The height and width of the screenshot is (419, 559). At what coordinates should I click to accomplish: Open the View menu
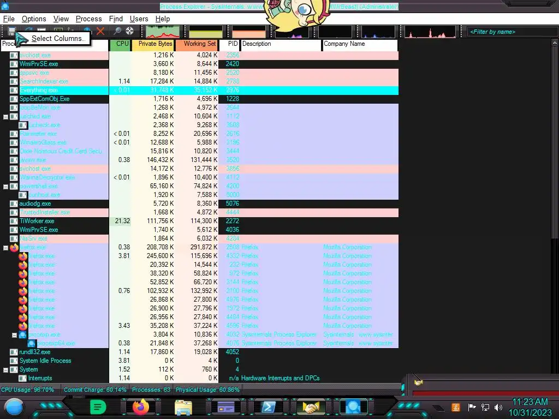[61, 19]
